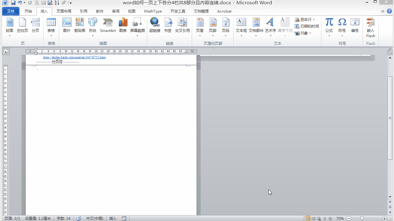The width and height of the screenshot is (394, 221).
Task: Open the zhidao.baidu.com hyperlink in document
Action: point(74,57)
